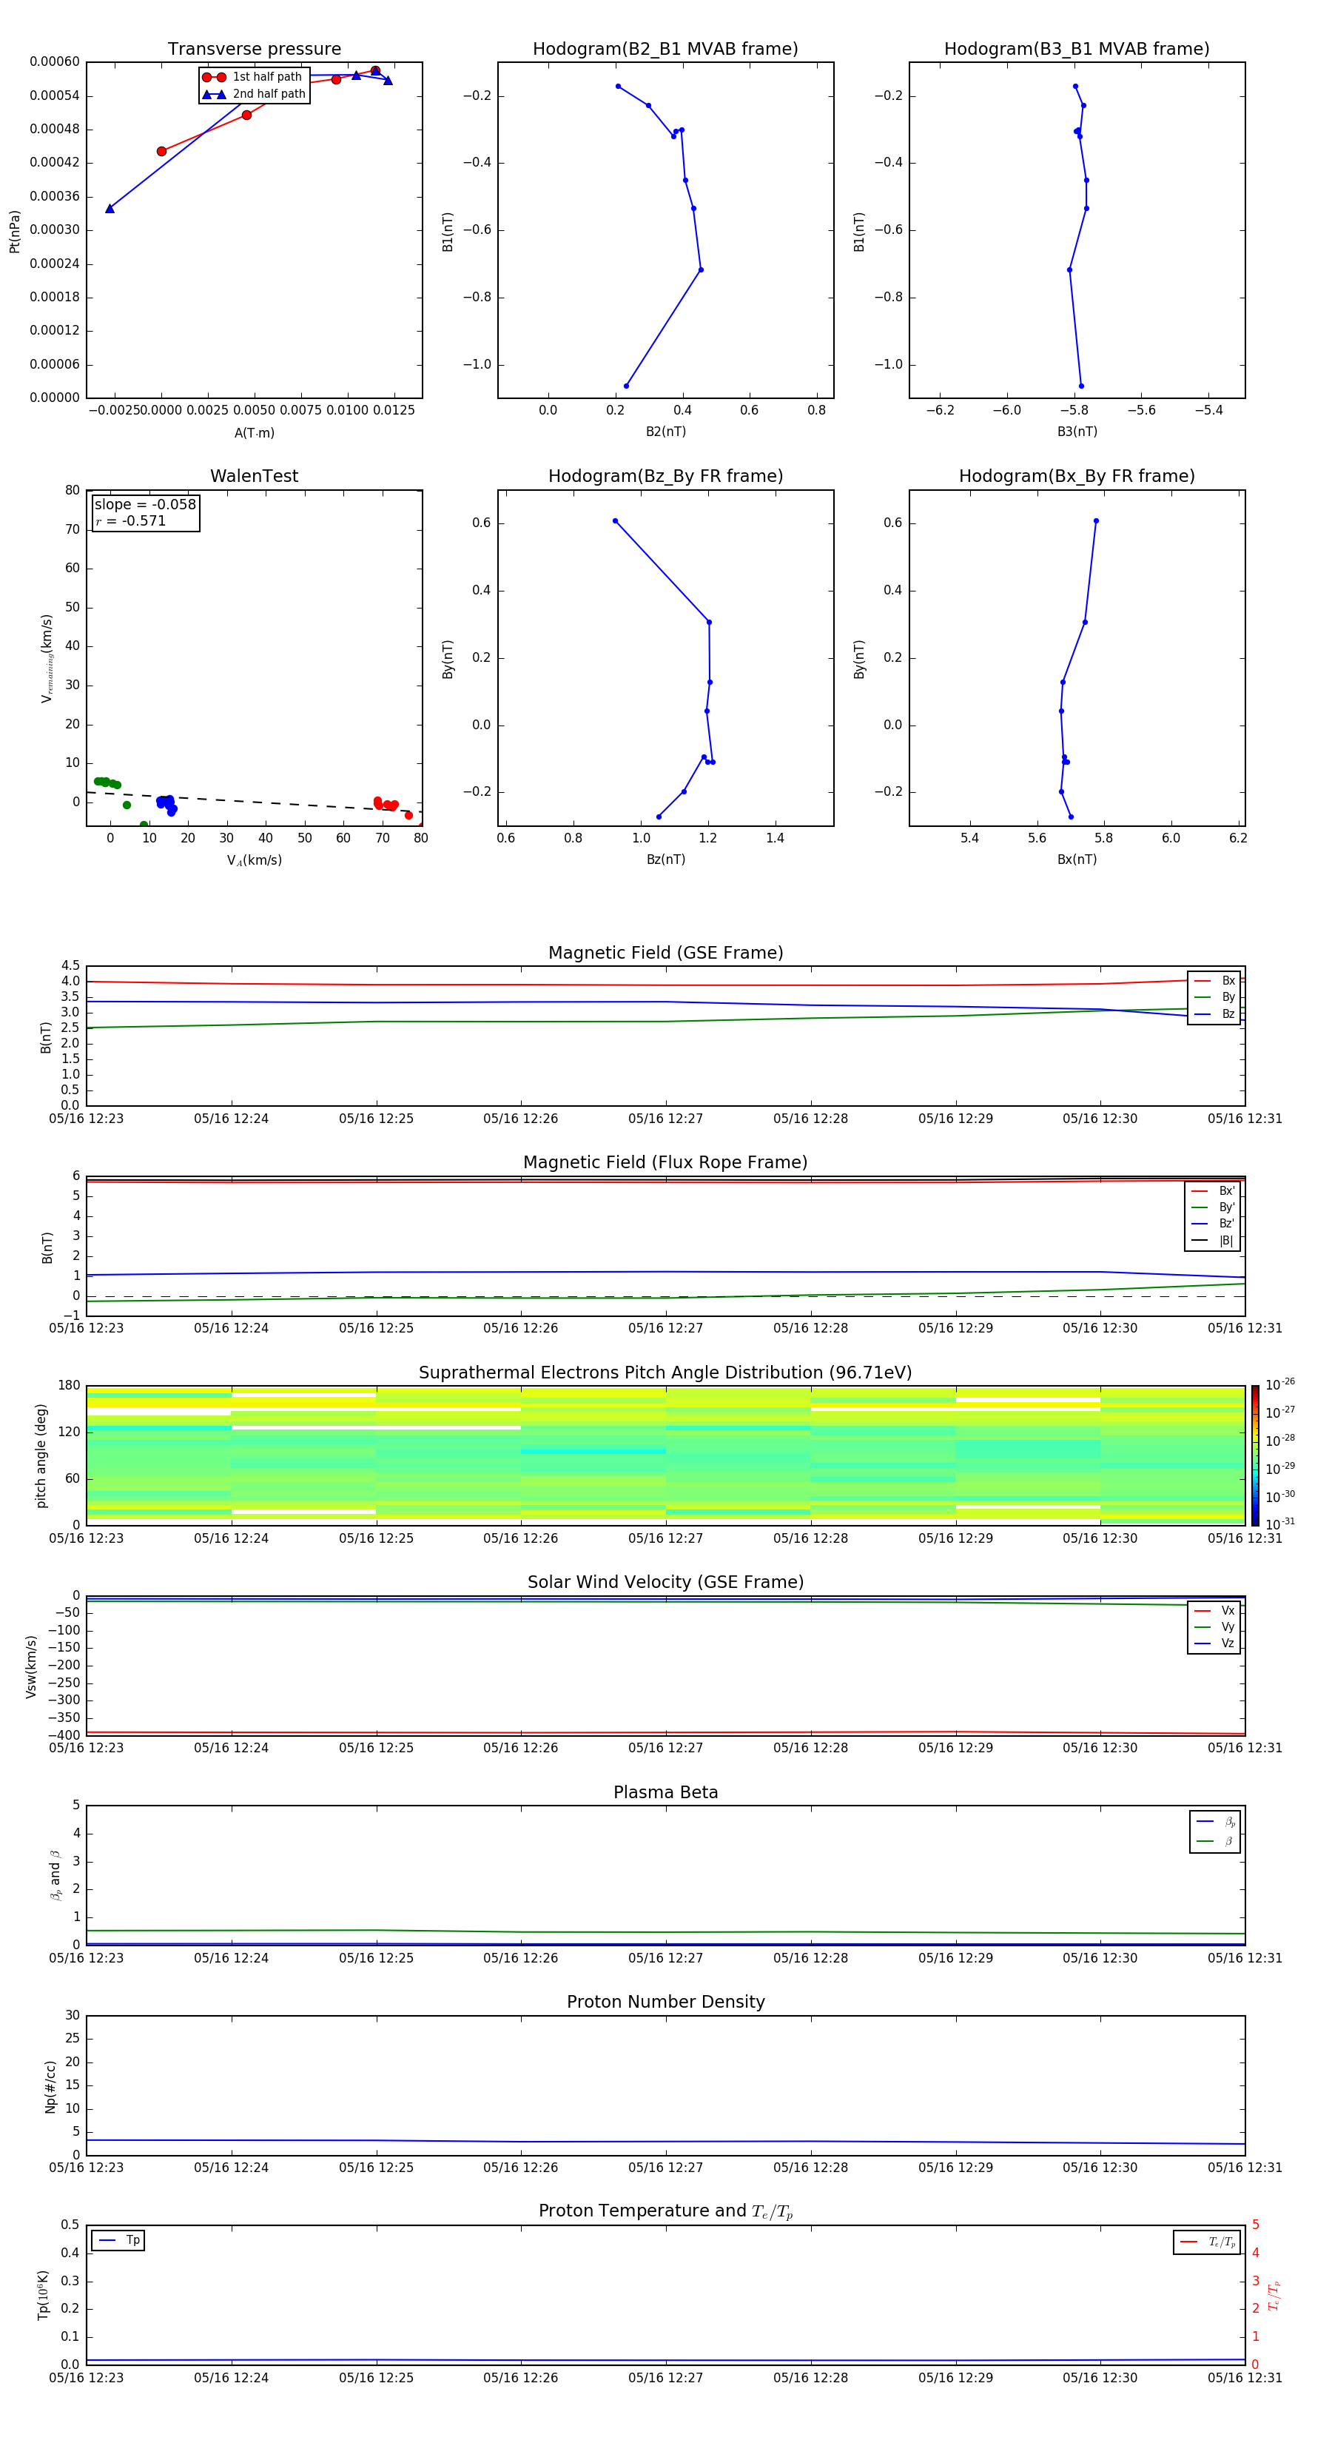Select the βp entry in the Plasma Beta legend

pos(1215,1822)
